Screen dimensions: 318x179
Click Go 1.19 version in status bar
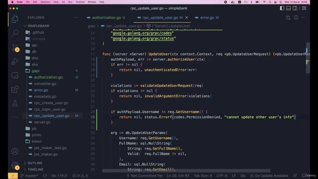[x=59, y=176]
